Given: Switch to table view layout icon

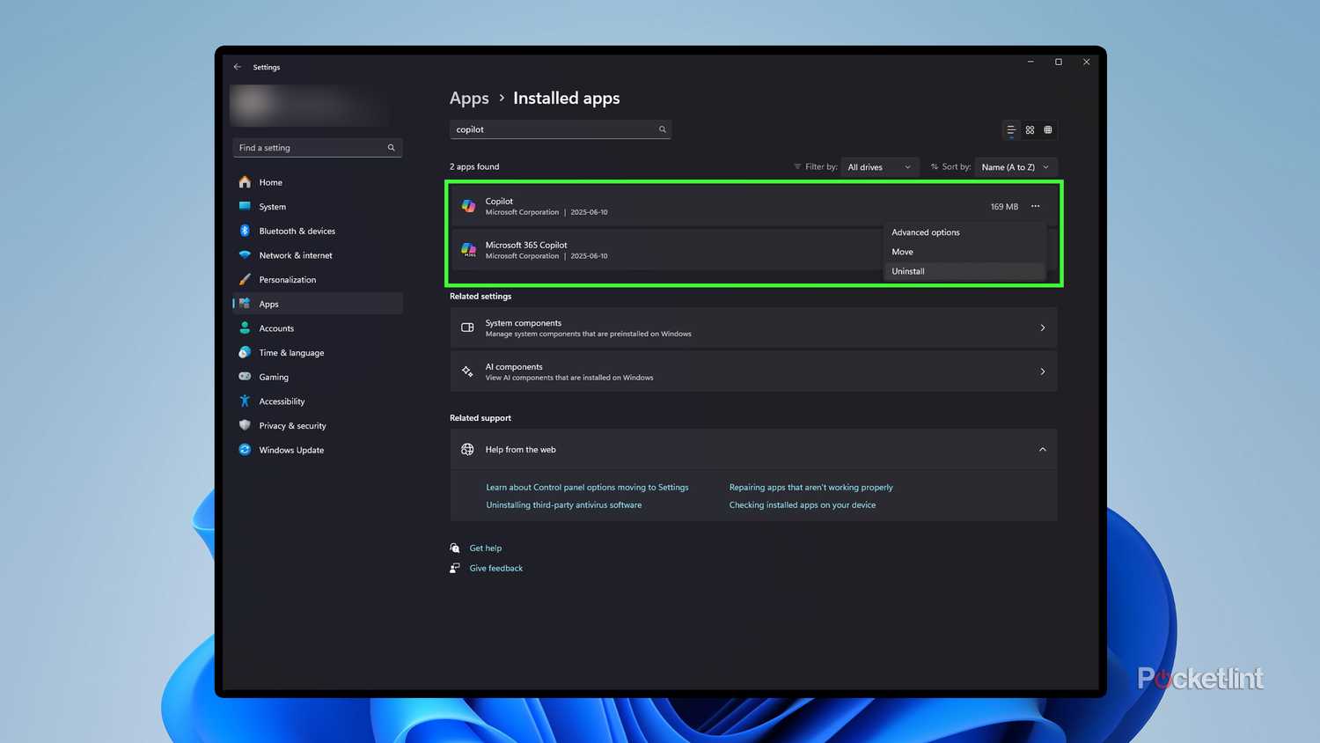Looking at the screenshot, I should tap(1048, 129).
